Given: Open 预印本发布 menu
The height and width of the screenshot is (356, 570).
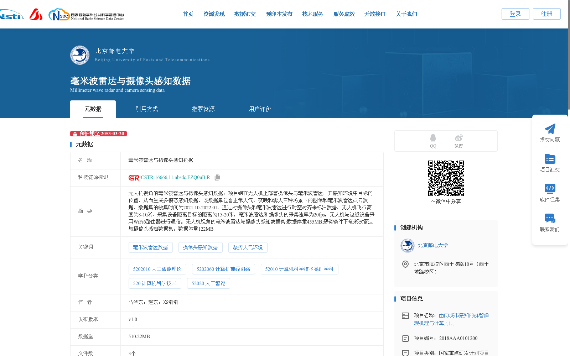Looking at the screenshot, I should pyautogui.click(x=279, y=14).
